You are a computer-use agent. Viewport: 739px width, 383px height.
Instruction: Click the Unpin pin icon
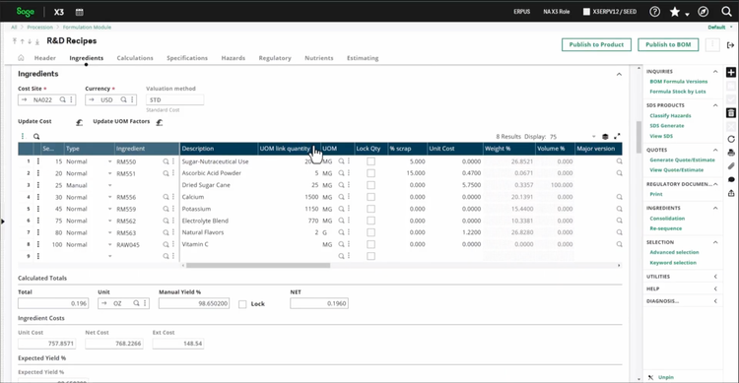tap(651, 377)
